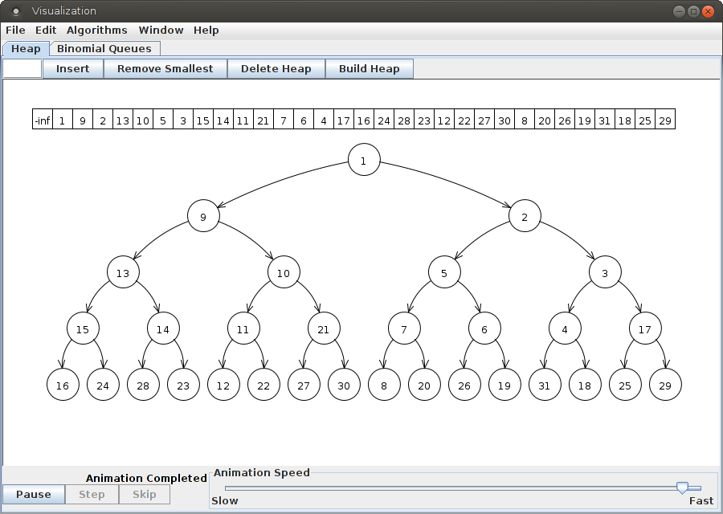The height and width of the screenshot is (514, 723).
Task: Open the Window menu
Action: [x=161, y=30]
